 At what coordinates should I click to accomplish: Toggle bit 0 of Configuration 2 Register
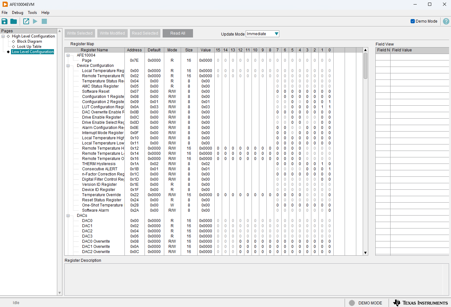pos(329,102)
